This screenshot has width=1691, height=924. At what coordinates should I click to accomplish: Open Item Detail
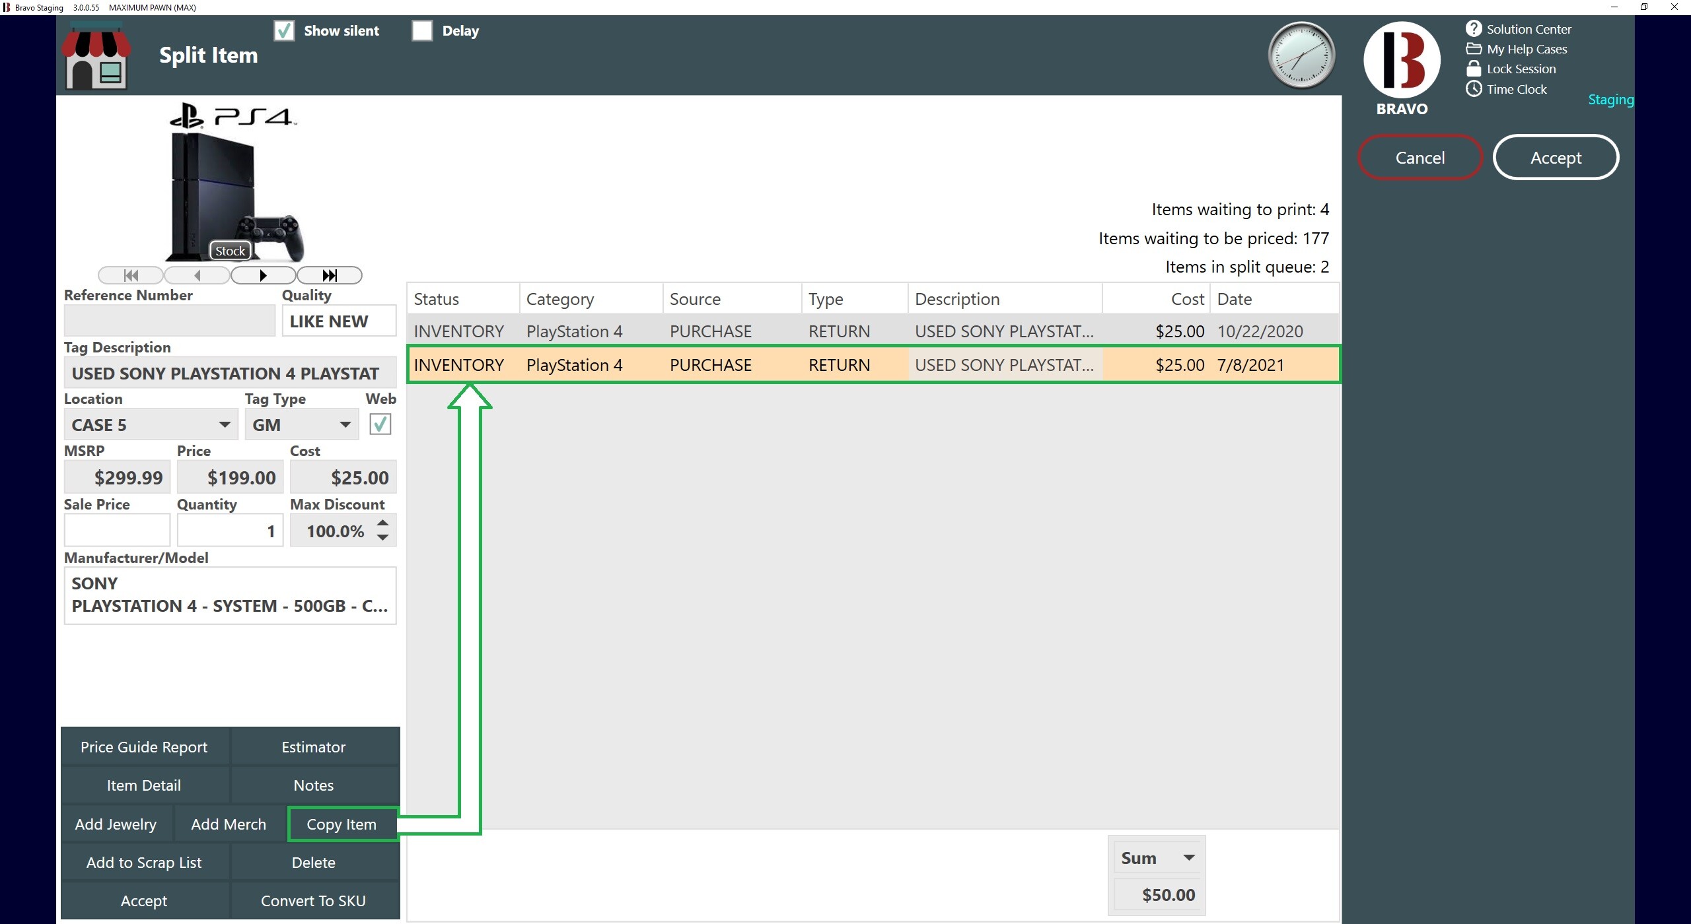[144, 785]
